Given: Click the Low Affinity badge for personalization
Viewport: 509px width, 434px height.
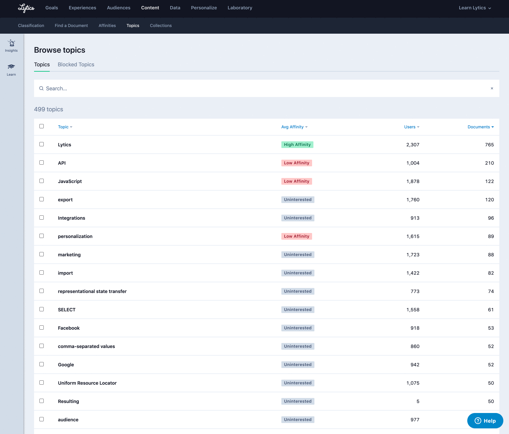Looking at the screenshot, I should point(297,236).
